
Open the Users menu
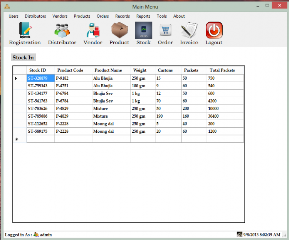[x=13, y=16]
